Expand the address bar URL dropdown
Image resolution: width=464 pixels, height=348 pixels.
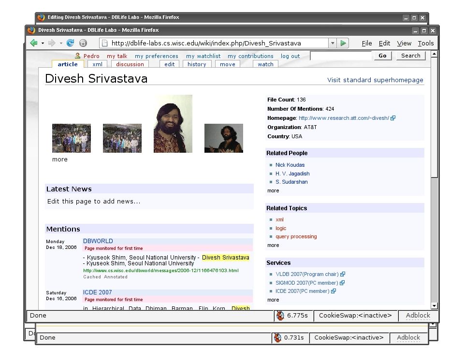[x=333, y=43]
